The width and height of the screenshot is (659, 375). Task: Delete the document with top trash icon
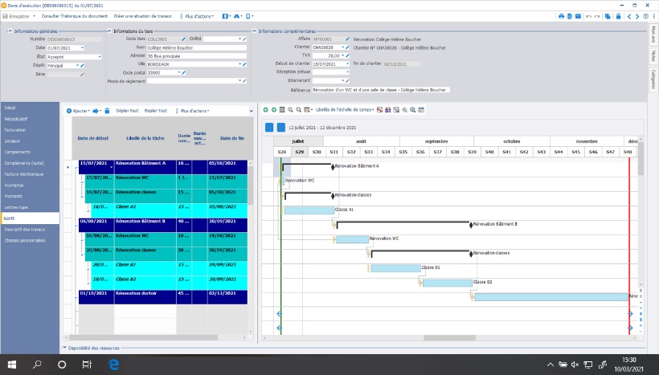click(618, 16)
